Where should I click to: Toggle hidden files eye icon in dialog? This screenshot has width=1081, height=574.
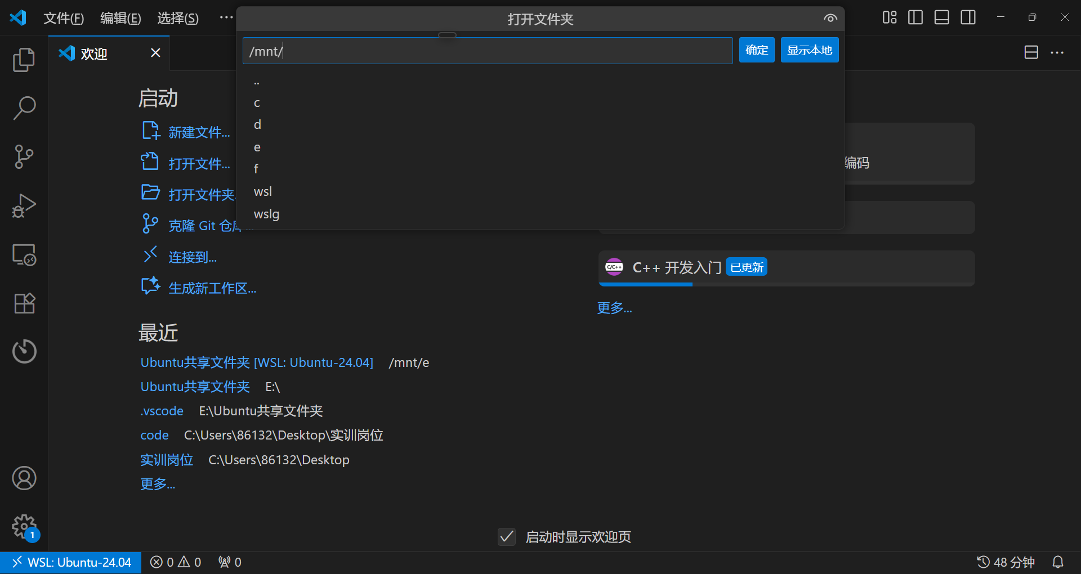830,19
